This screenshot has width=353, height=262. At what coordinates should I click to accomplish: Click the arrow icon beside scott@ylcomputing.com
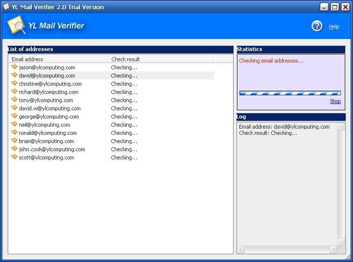[x=14, y=157]
